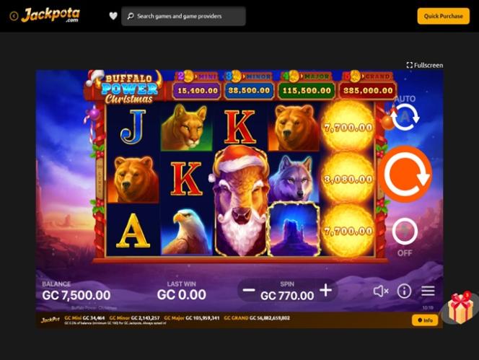479x360 pixels.
Task: Enter Fullscreen mode
Action: coord(425,65)
